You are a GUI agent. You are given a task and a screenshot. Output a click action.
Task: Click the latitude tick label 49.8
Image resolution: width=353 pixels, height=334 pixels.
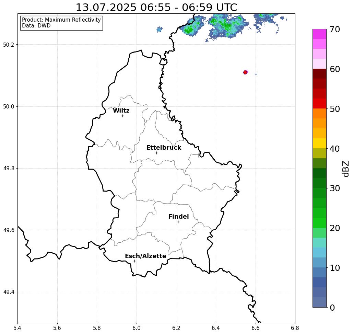click(x=9, y=168)
